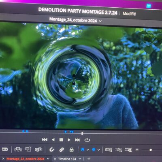
Task: Click the Zoom Full Extent icon
Action: point(109,150)
